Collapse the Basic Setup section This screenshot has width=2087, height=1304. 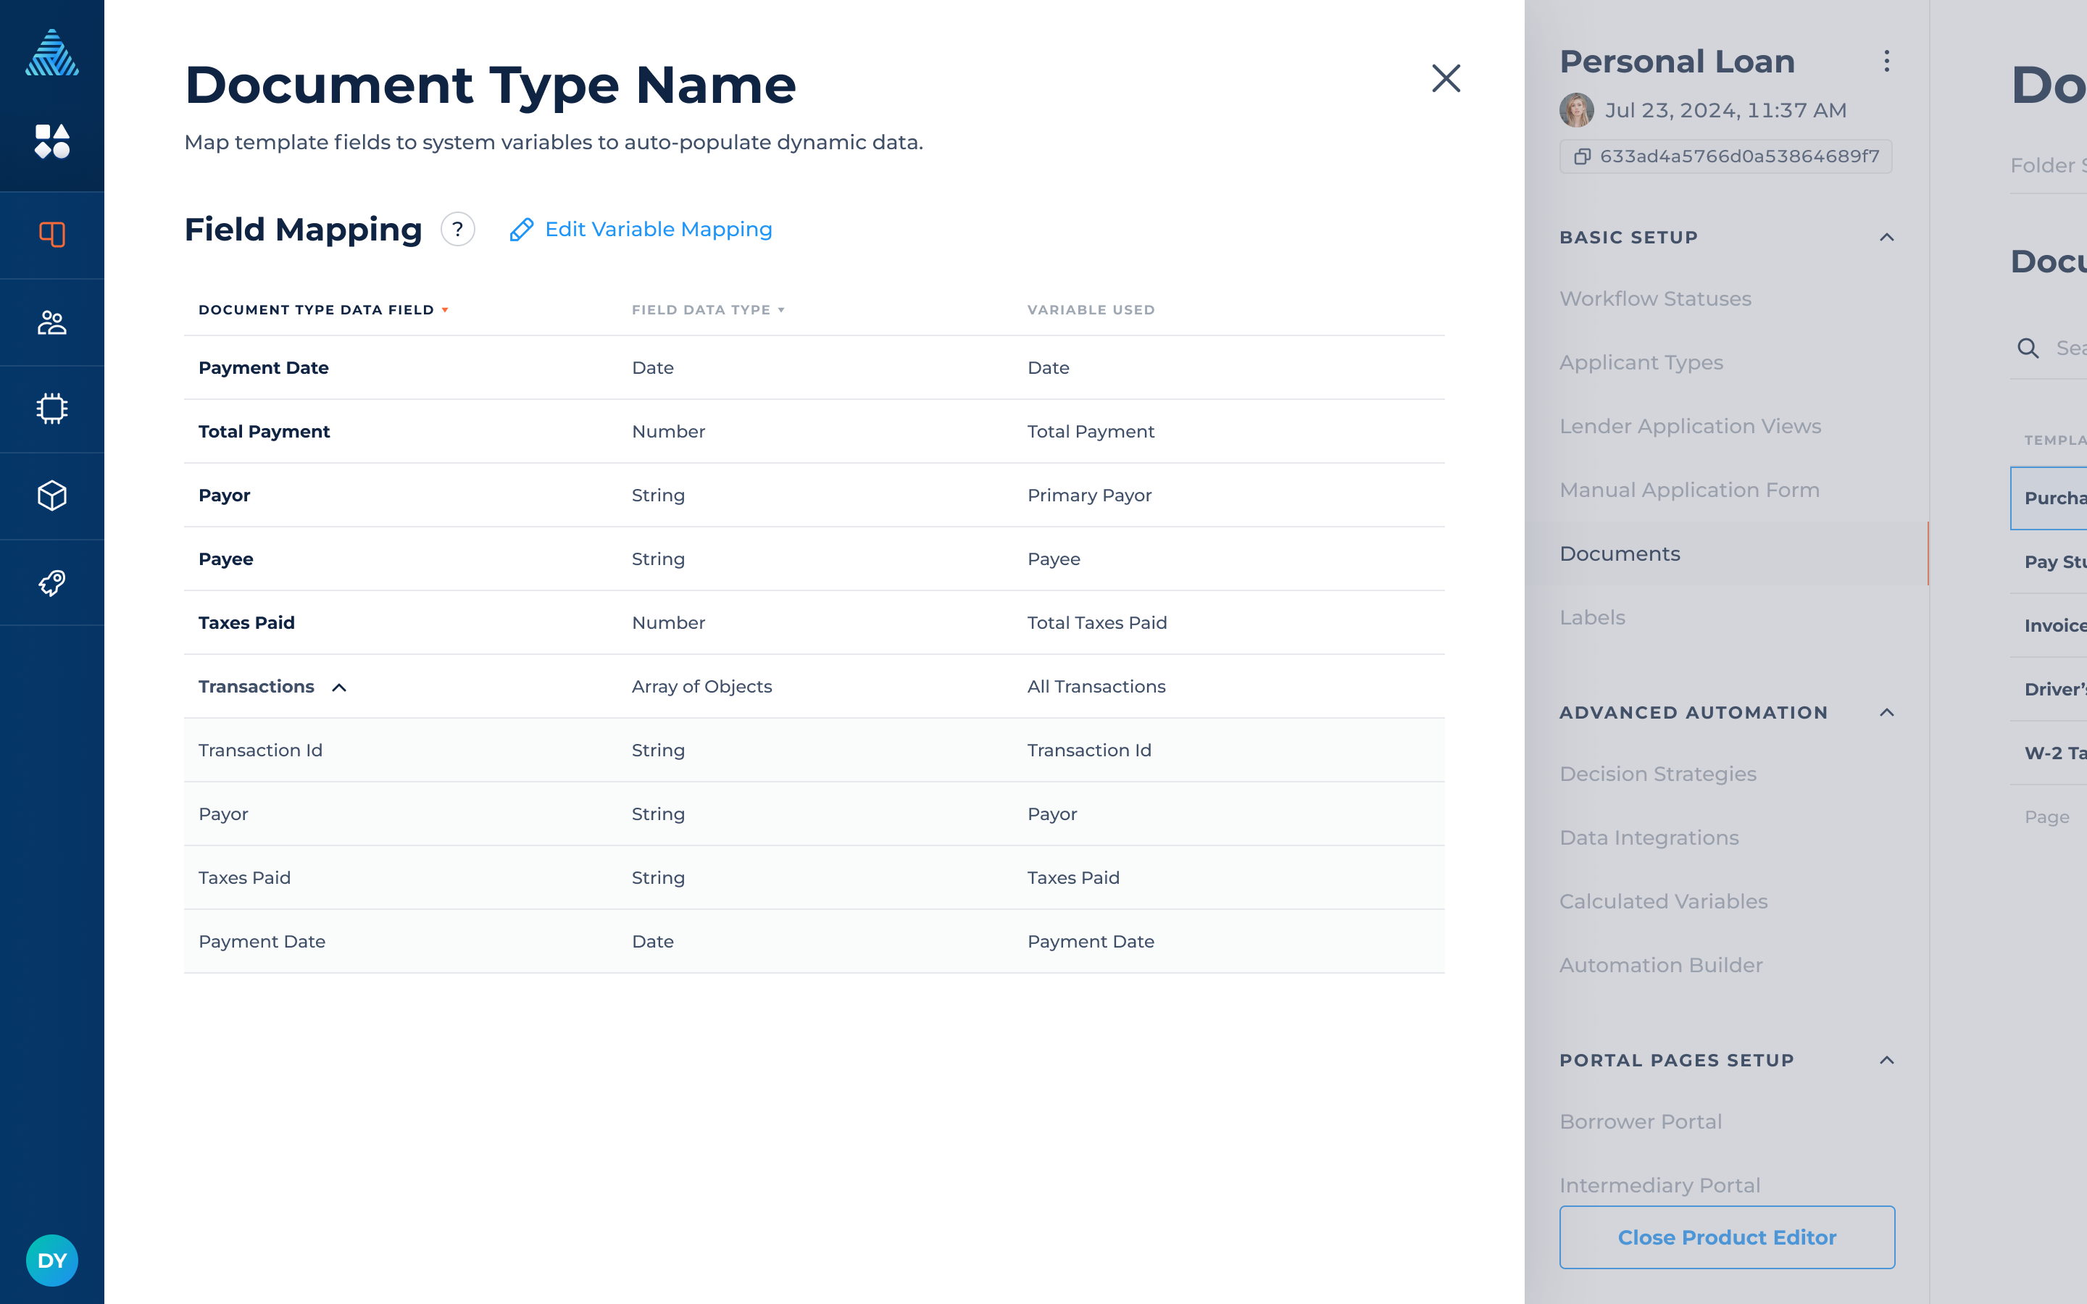coord(1886,237)
